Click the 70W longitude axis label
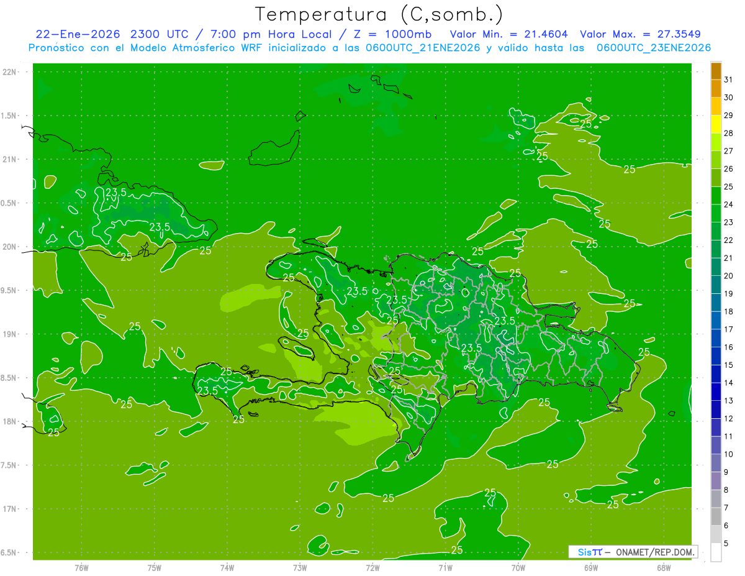 pyautogui.click(x=518, y=567)
